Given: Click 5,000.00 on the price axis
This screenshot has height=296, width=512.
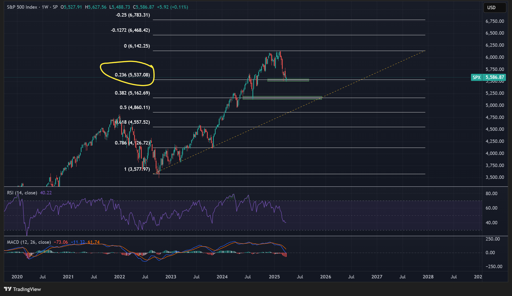Looking at the screenshot, I should point(495,105).
